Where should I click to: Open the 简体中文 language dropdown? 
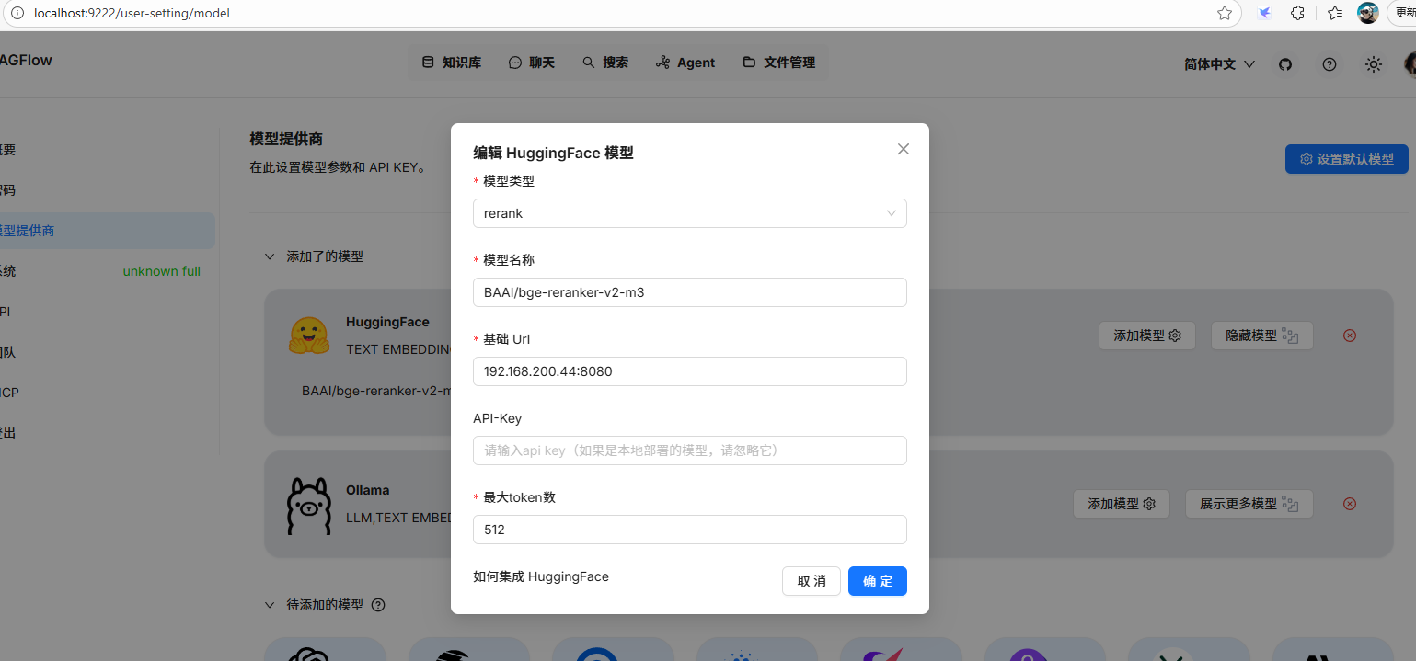[x=1219, y=64]
